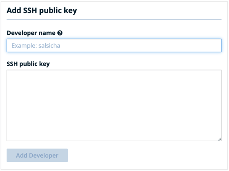Show info about the developer name field
Screen dimensions: 229x171
(x=60, y=33)
